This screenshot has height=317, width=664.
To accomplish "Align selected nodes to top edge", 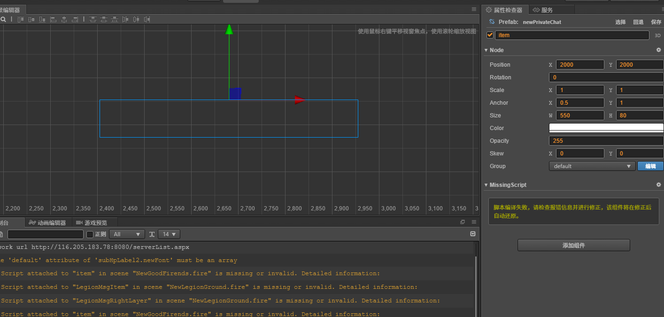I will point(21,19).
